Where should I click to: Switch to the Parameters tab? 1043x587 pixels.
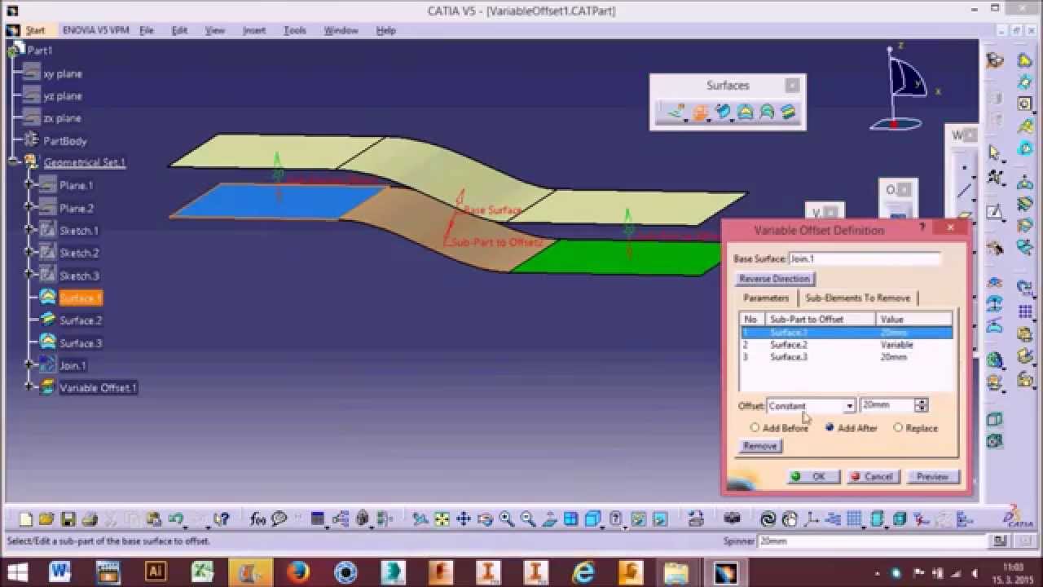coord(766,298)
